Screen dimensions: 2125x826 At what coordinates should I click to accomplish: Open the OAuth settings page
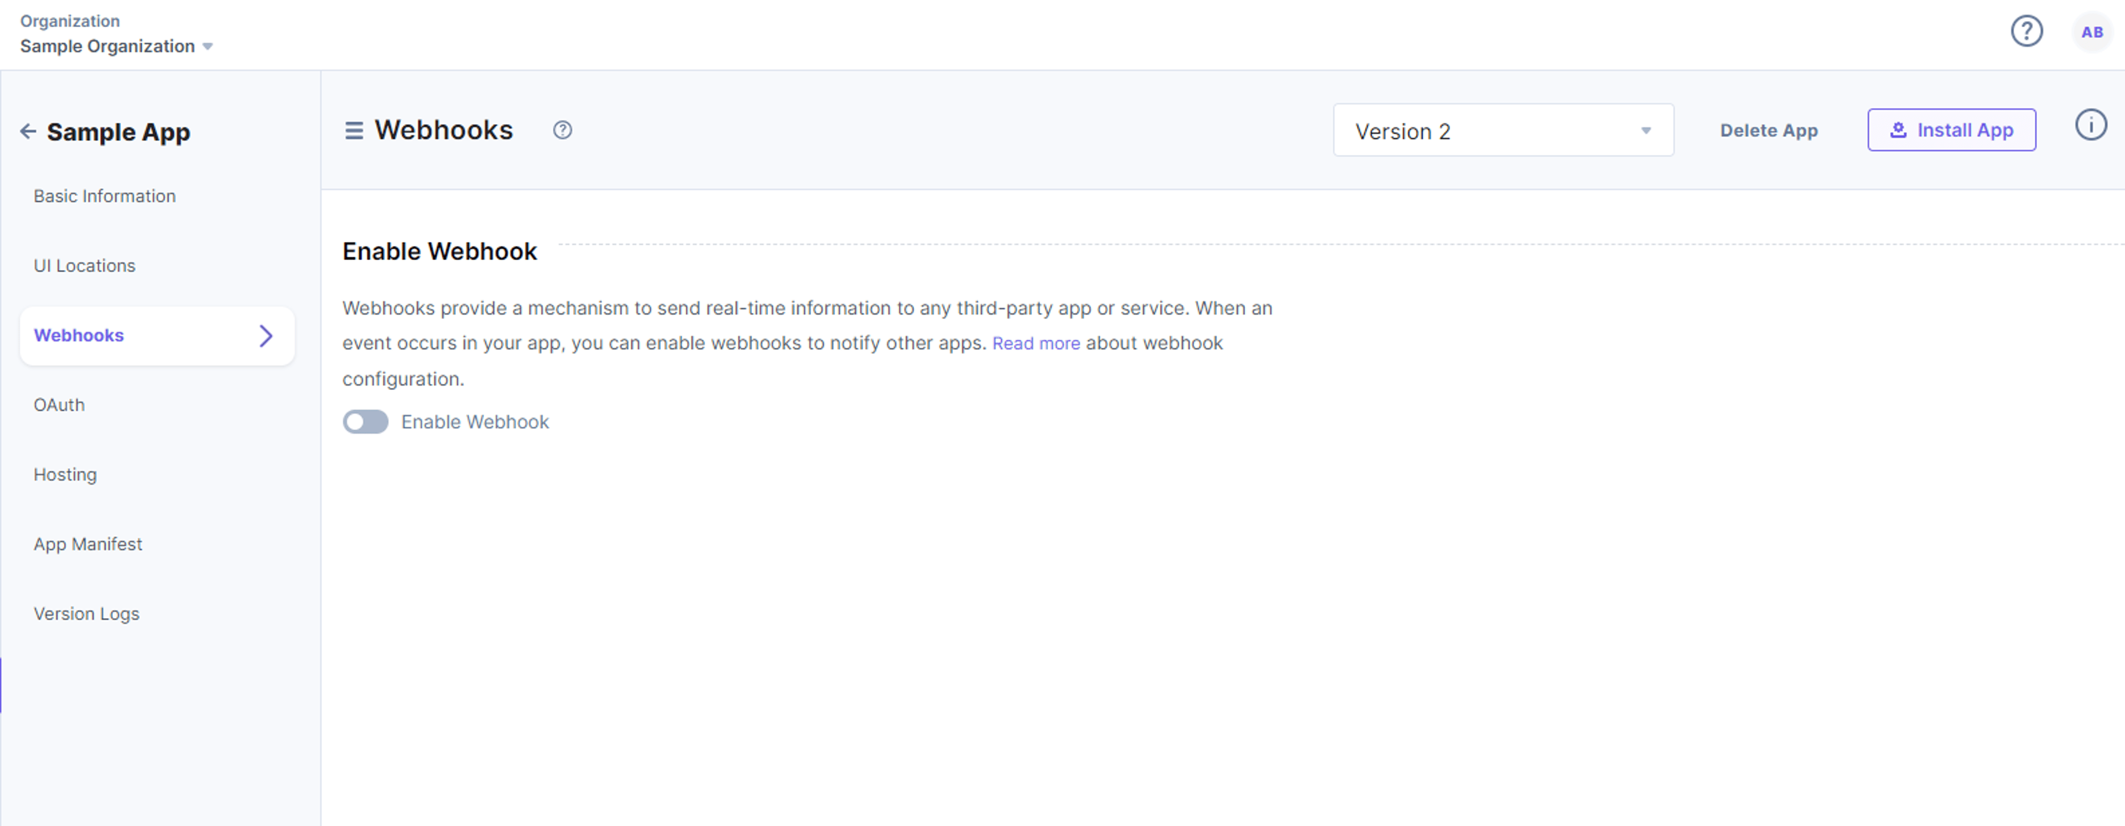[59, 405]
